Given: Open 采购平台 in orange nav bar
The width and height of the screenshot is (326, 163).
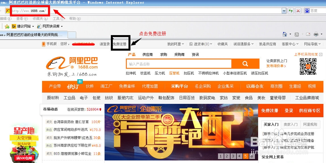Looking at the screenshot, I should click(x=179, y=86).
